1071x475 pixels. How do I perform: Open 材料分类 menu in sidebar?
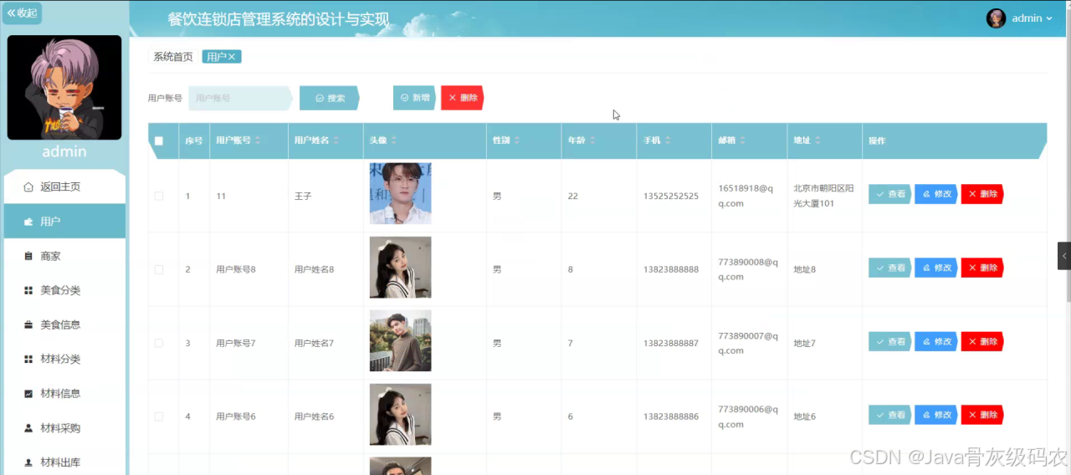point(64,359)
